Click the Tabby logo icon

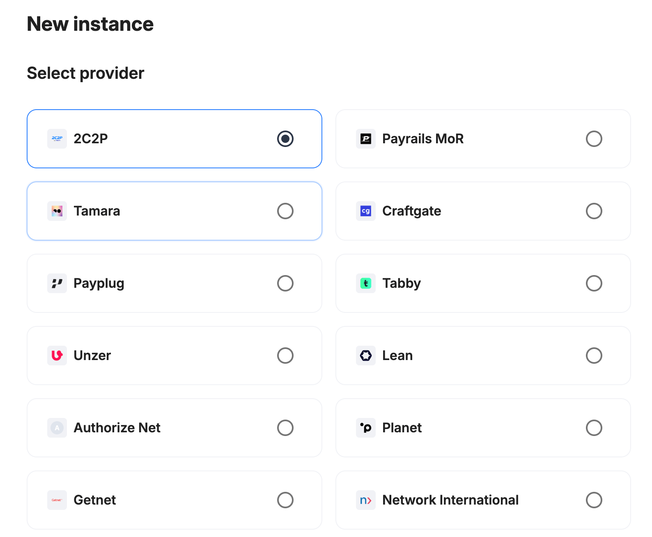(x=366, y=283)
